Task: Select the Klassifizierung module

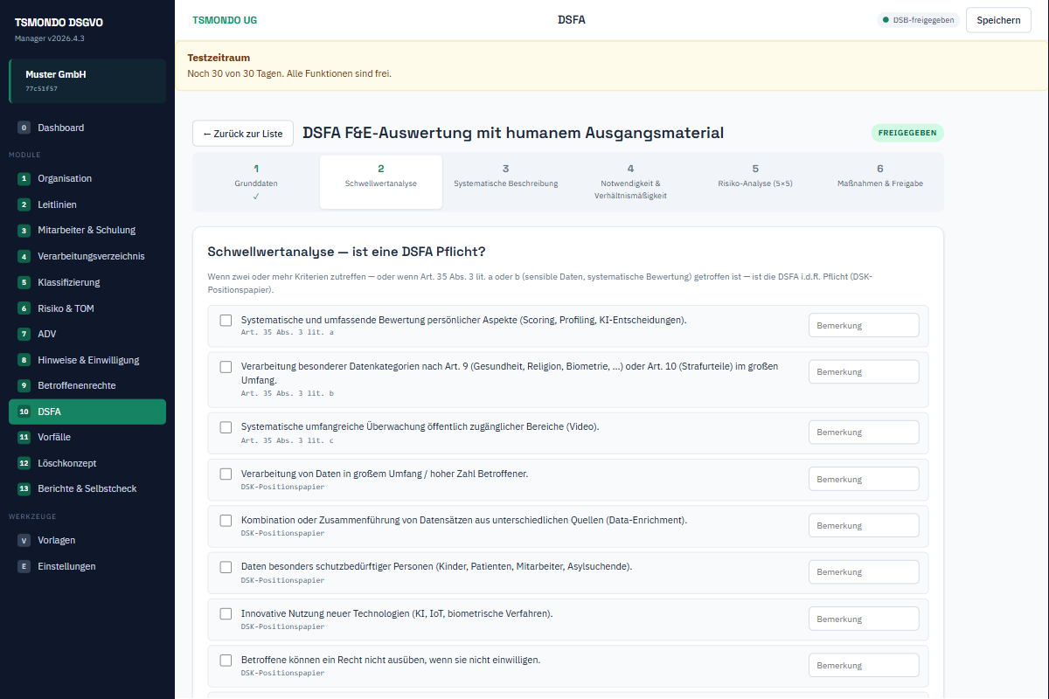Action: [x=87, y=282]
